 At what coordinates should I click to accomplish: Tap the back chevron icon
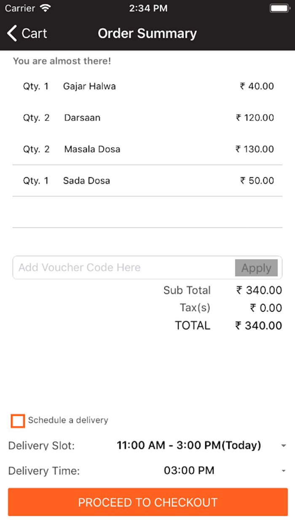pyautogui.click(x=12, y=33)
